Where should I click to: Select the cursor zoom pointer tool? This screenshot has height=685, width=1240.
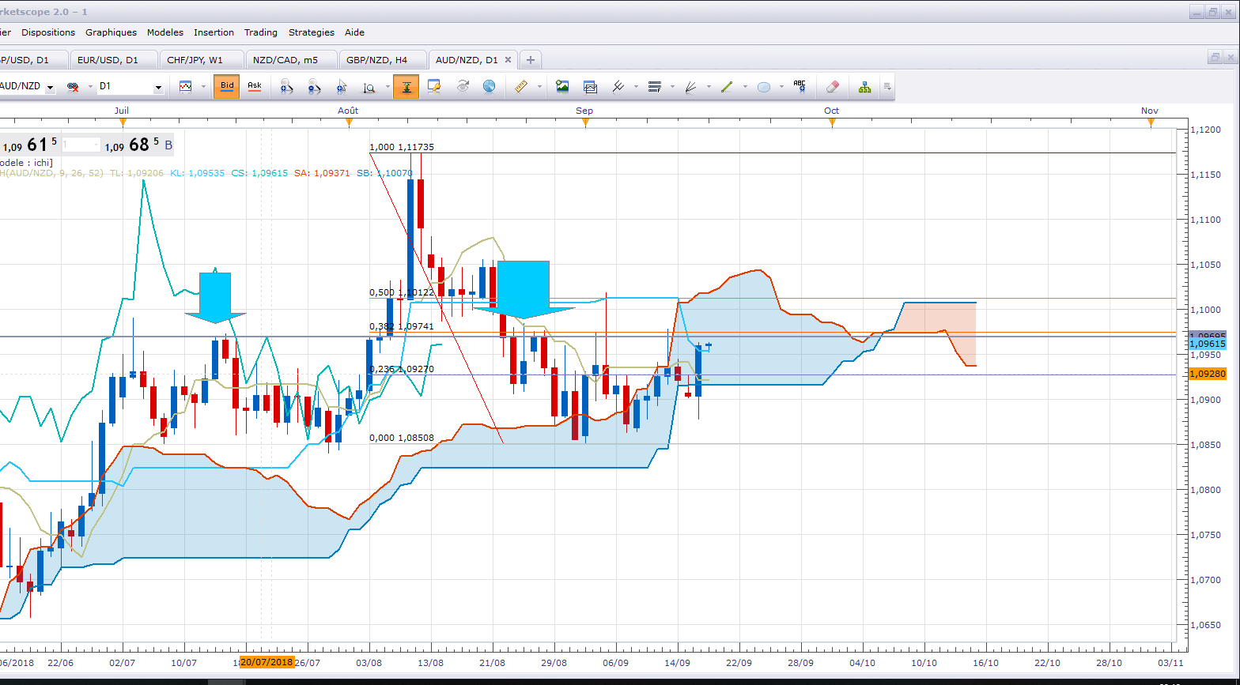[341, 87]
